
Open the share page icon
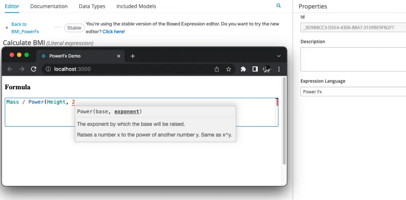click(217, 69)
